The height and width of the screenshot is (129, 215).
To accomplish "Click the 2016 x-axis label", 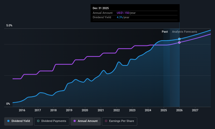I will (22, 110).
